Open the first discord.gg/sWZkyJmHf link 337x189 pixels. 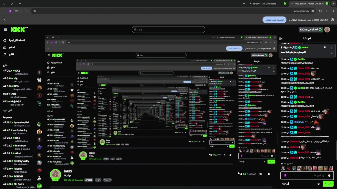(297, 83)
